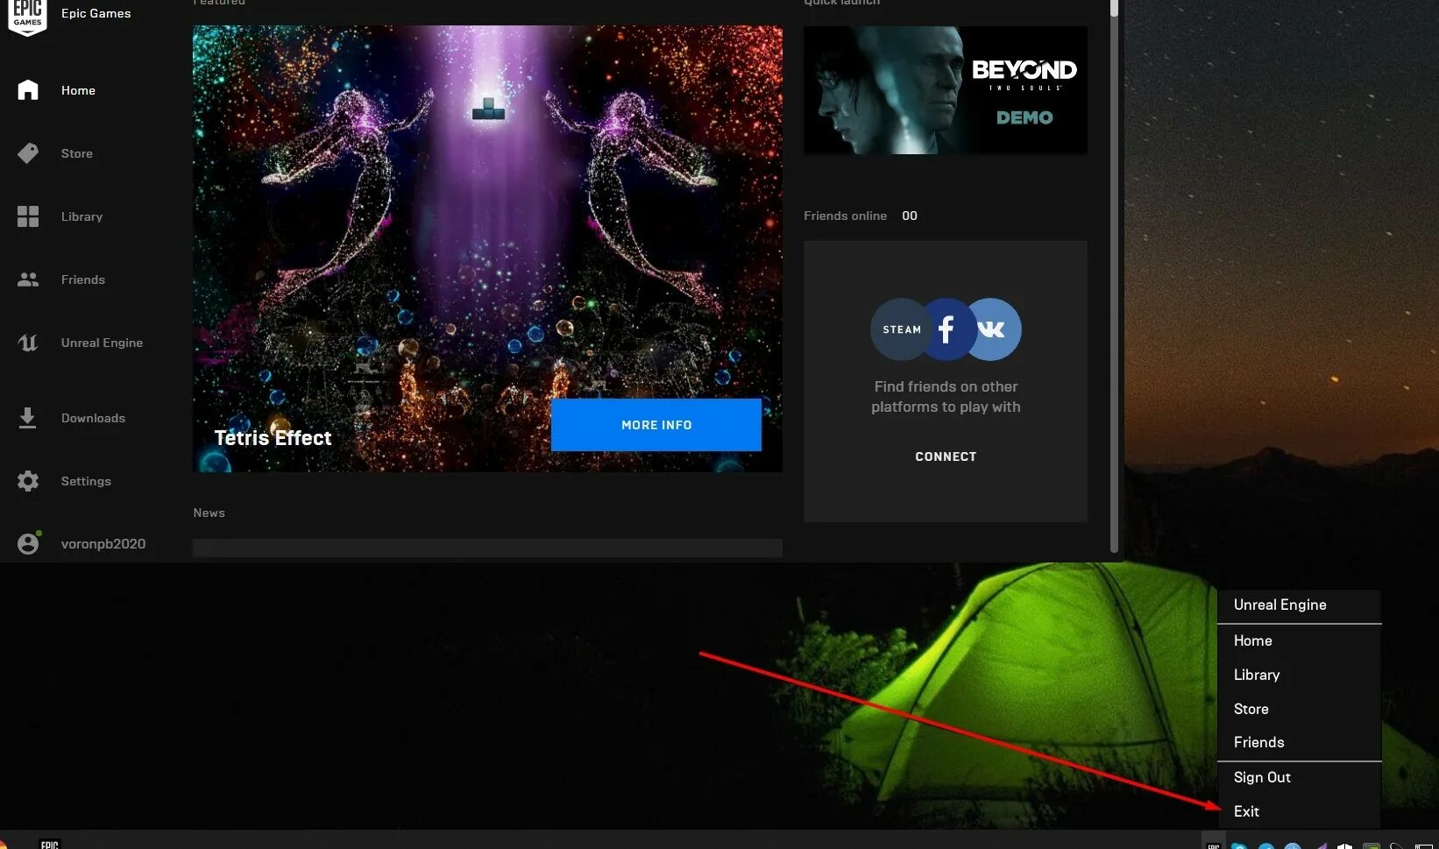Launch the Beyond Two Souls Demo tile

pyautogui.click(x=946, y=90)
